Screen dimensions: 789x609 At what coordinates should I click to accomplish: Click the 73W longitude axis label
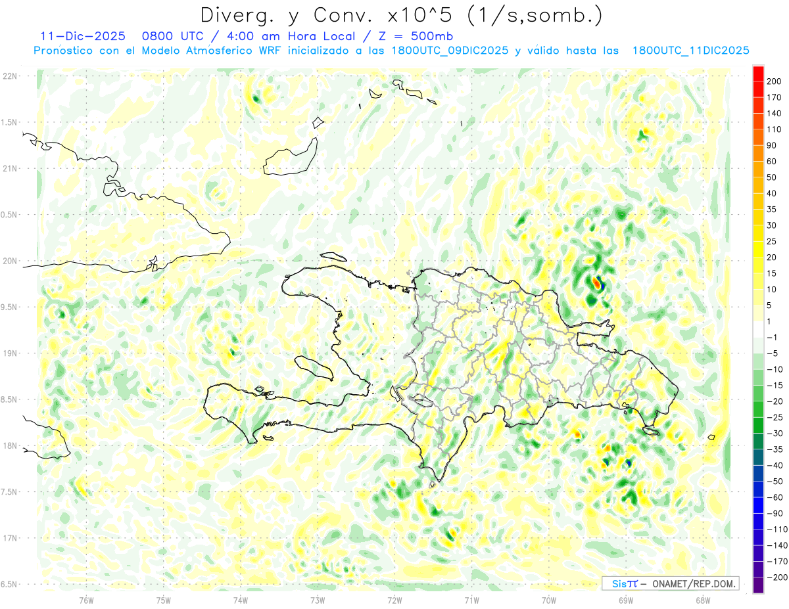(x=318, y=600)
